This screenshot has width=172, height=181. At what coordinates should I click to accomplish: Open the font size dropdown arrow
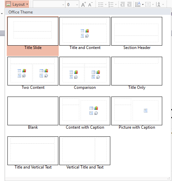pyautogui.click(x=77, y=5)
